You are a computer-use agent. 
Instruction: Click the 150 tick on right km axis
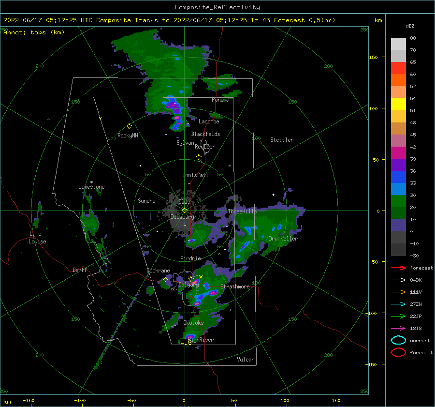point(373,57)
